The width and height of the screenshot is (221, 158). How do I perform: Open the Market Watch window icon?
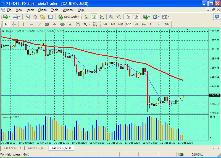(x=27, y=17)
